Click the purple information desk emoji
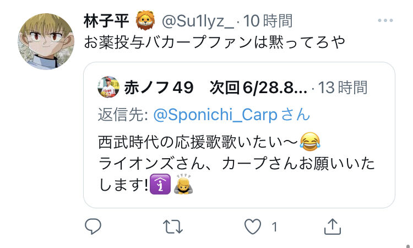 [x=160, y=184]
